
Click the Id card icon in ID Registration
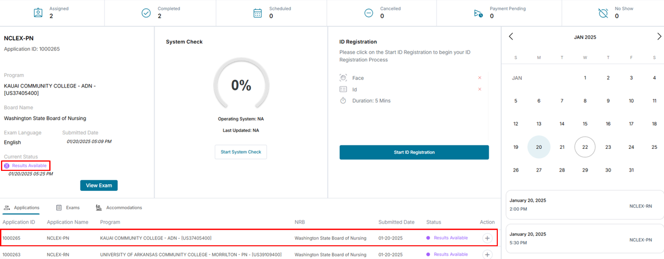pyautogui.click(x=343, y=89)
